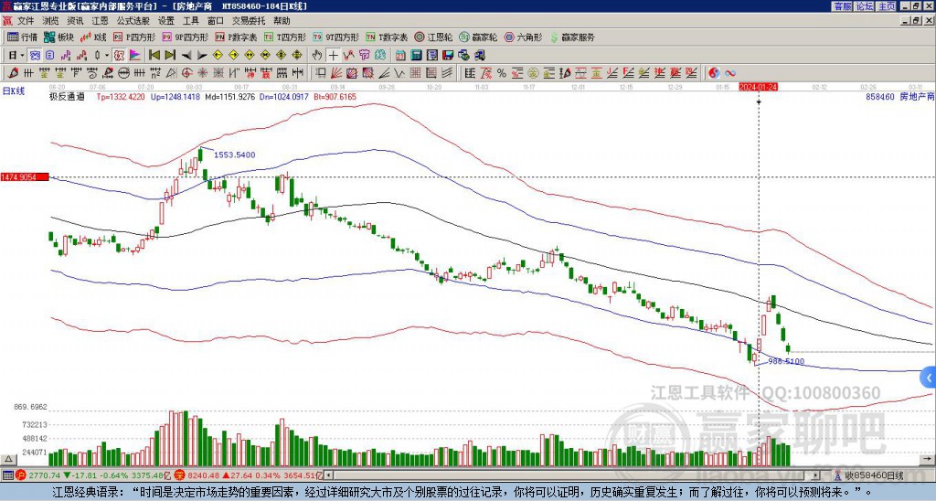Switch to the K线 candlestick view

tap(92, 37)
